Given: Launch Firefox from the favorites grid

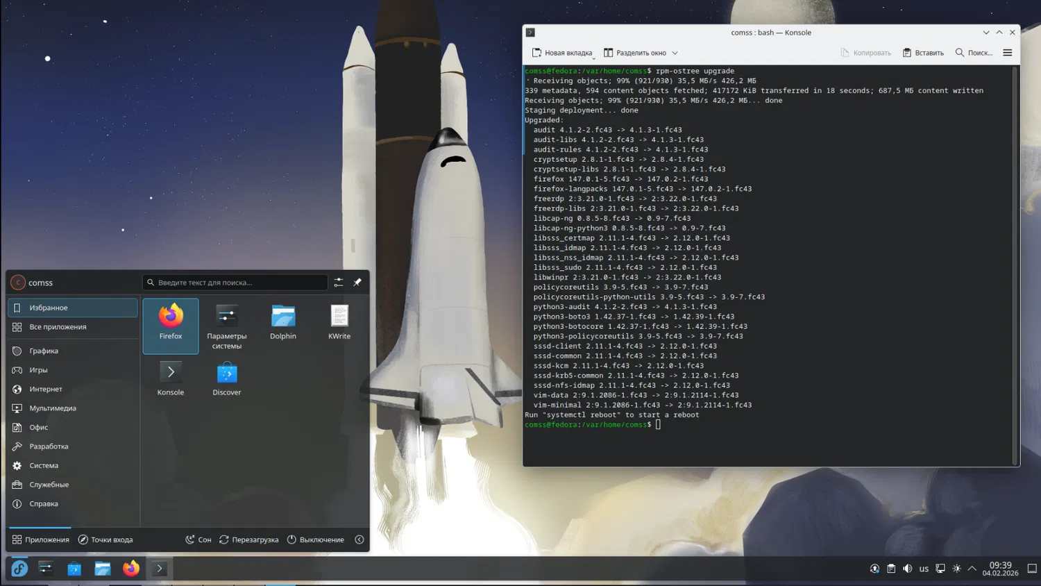Looking at the screenshot, I should click(x=171, y=326).
